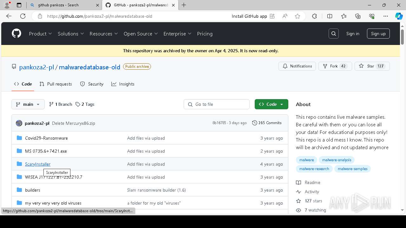406x228 pixels.
Task: Open browser essentials heart icon
Action: [x=372, y=16]
